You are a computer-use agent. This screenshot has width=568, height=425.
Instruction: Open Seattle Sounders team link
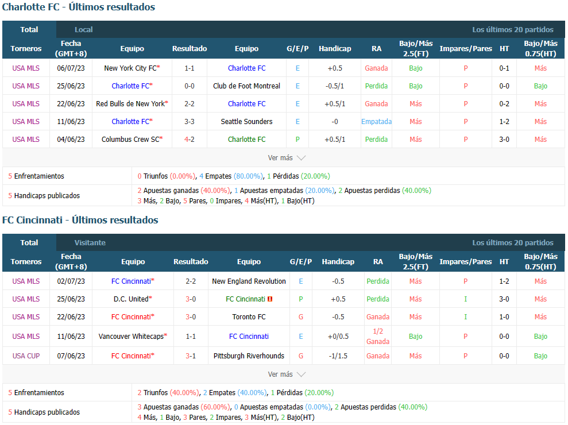pos(247,121)
